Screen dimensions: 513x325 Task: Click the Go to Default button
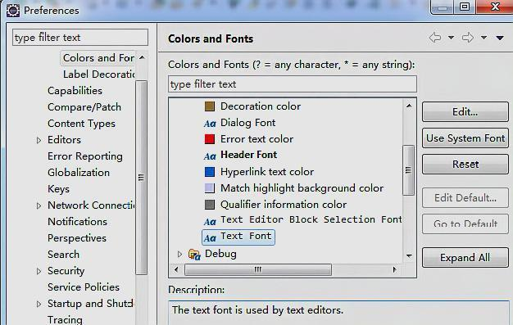[465, 223]
